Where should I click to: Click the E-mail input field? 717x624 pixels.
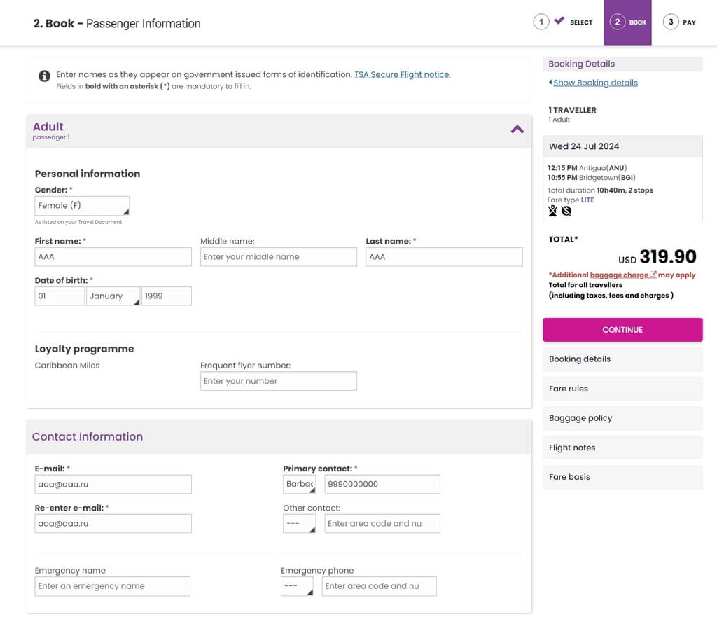(113, 484)
